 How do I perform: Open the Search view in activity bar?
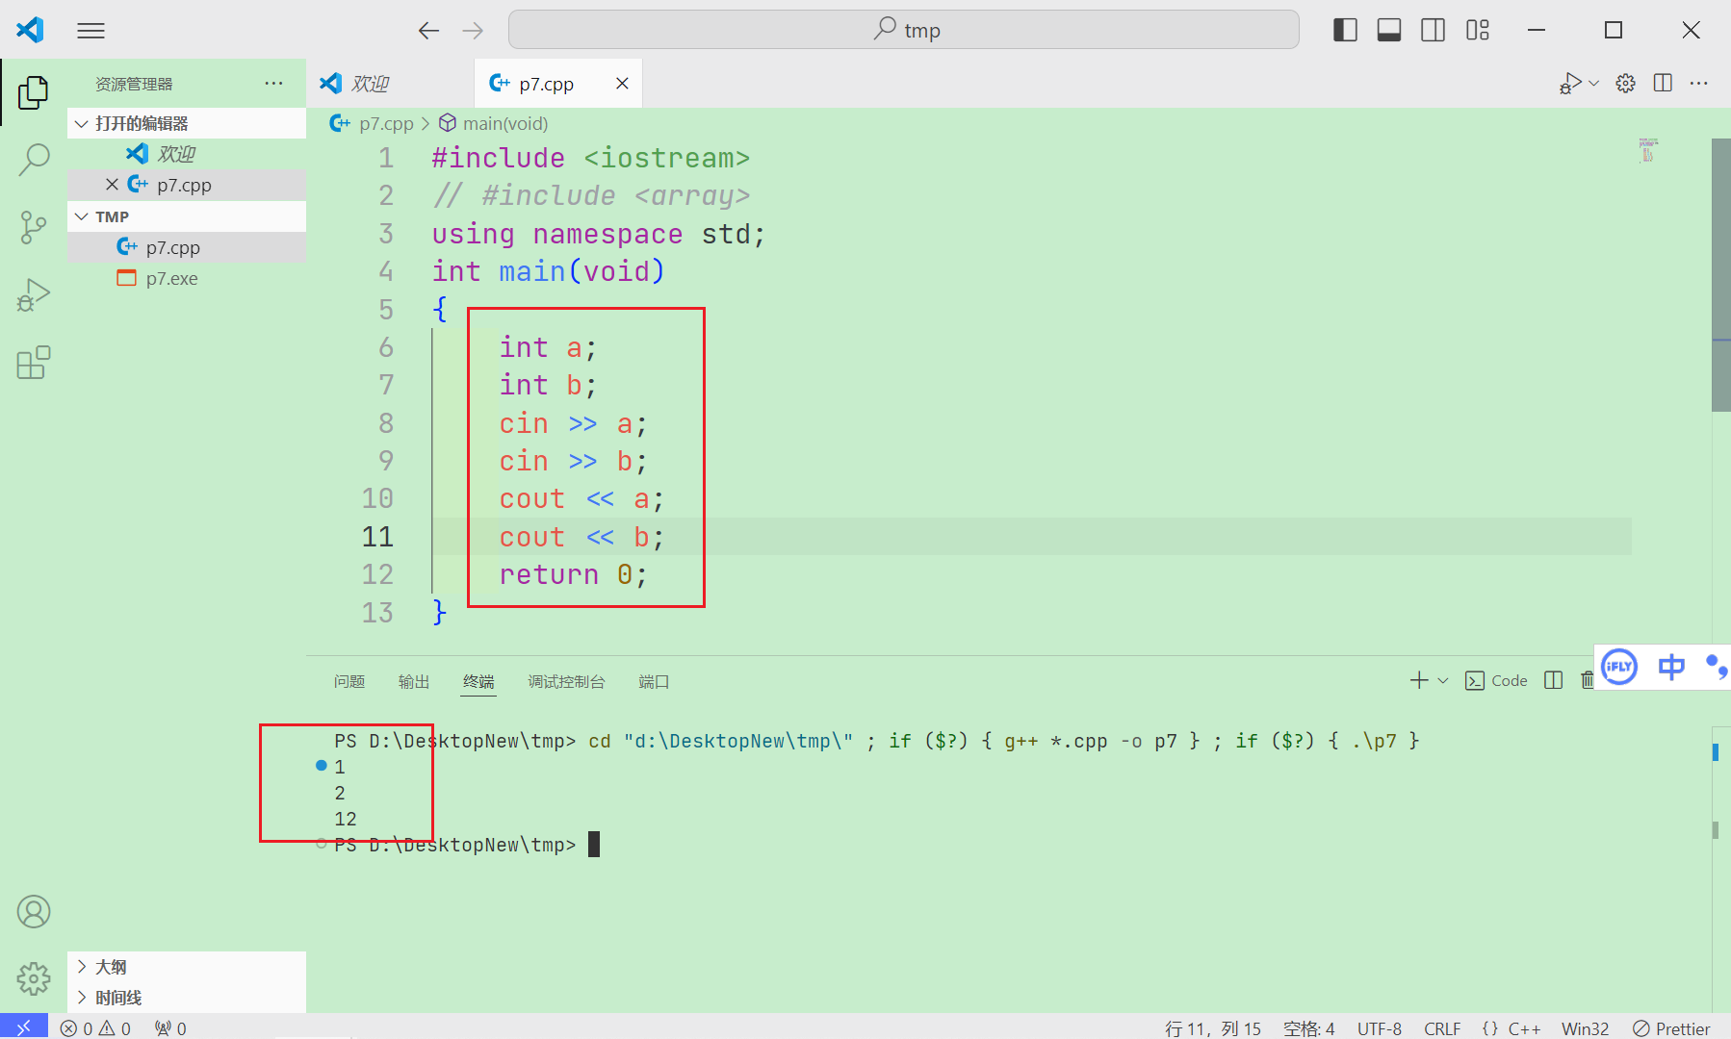(33, 160)
